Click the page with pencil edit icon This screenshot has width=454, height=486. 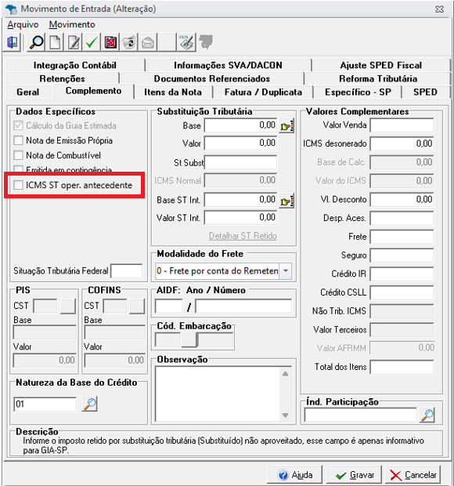pyautogui.click(x=74, y=42)
